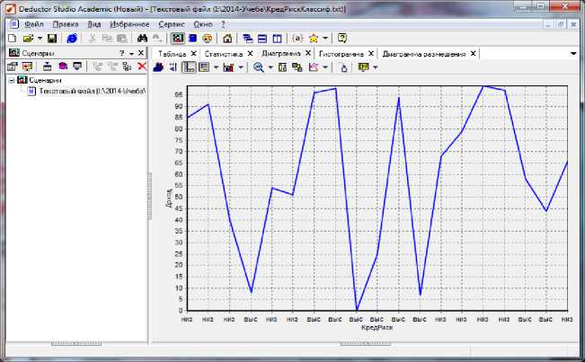Open the Файл menu

[34, 24]
